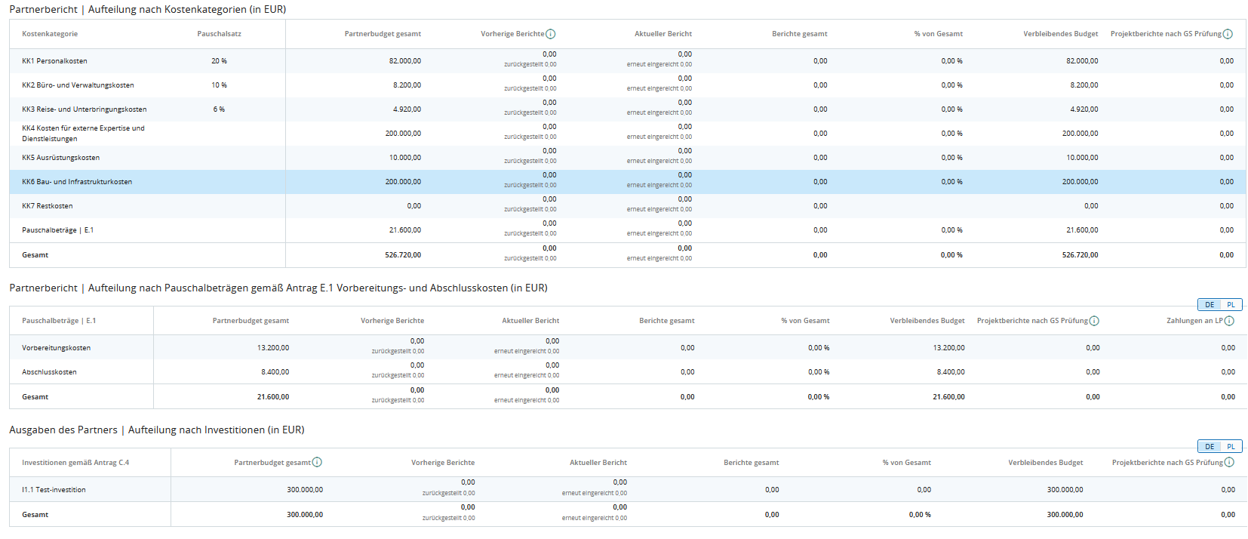Viewport: 1248px width, 539px height.
Task: Switch Pauschalbeträge table to DE
Action: coord(1210,305)
